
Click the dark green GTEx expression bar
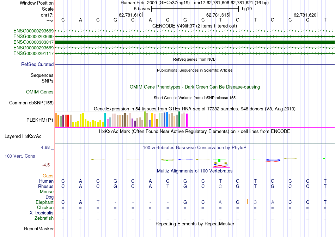(179, 119)
